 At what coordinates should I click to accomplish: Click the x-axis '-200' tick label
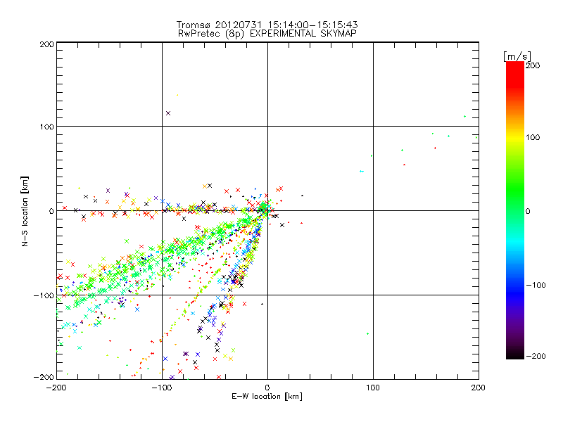coord(56,388)
